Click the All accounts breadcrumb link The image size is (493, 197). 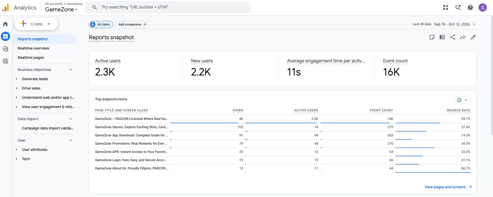tap(54, 4)
